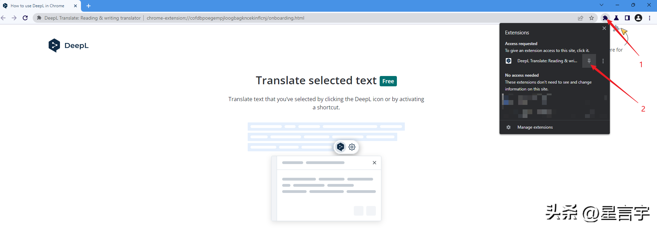The height and width of the screenshot is (228, 657).
Task: Share this page via address bar icon
Action: [581, 18]
